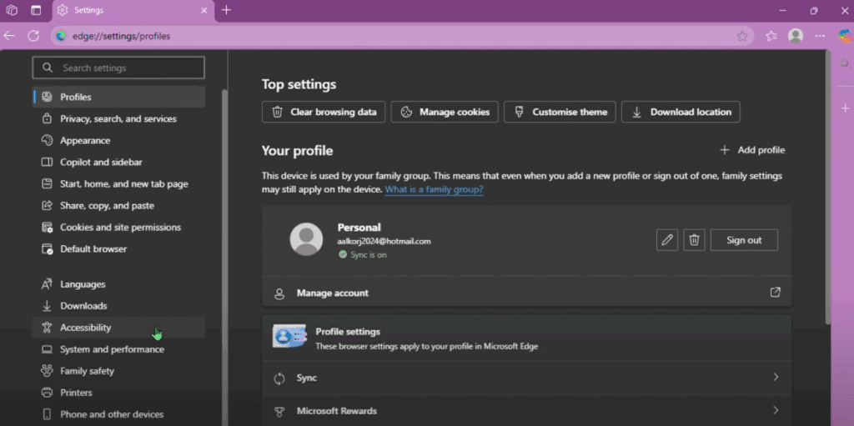Select Accessibility in the settings sidebar
Viewport: 854px width, 426px height.
pyautogui.click(x=85, y=328)
